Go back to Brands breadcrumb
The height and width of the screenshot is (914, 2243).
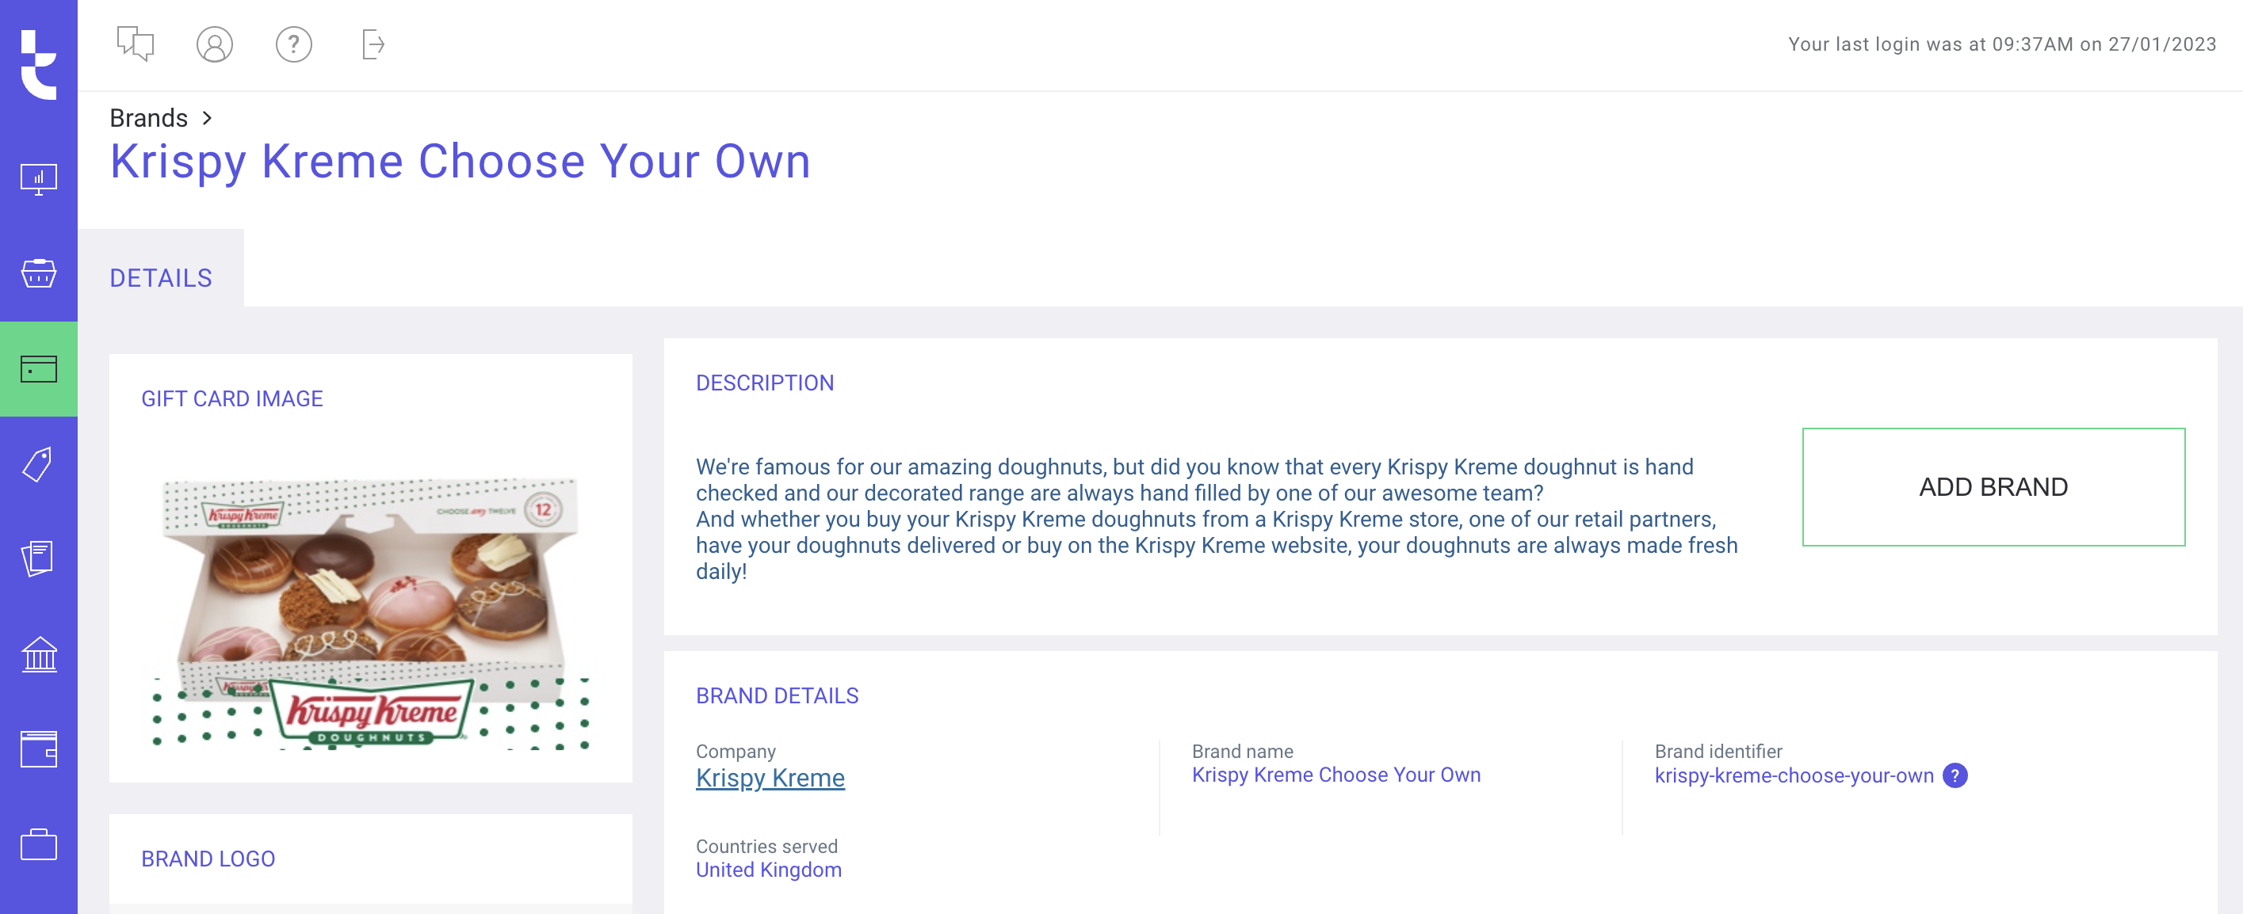tap(149, 117)
